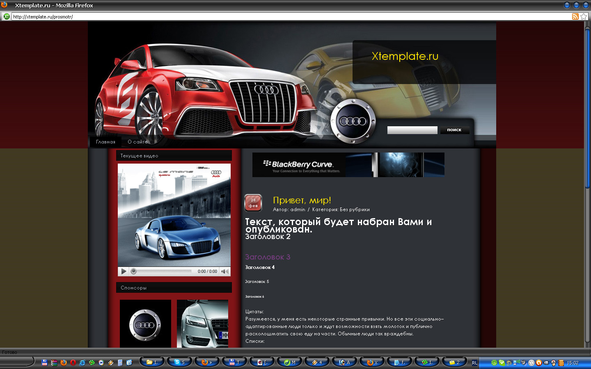
Task: Click the site search input field
Action: tap(412, 130)
